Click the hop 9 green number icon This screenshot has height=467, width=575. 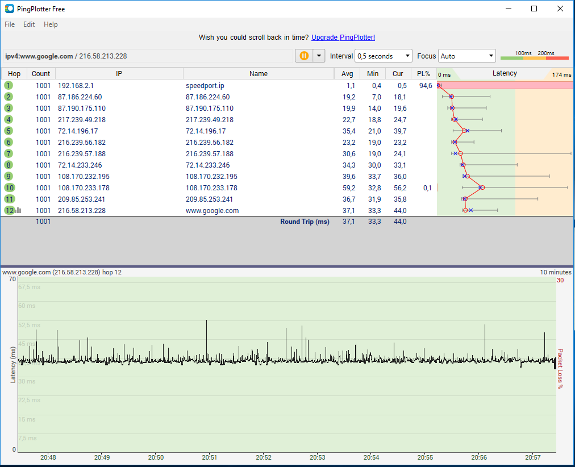pos(9,176)
